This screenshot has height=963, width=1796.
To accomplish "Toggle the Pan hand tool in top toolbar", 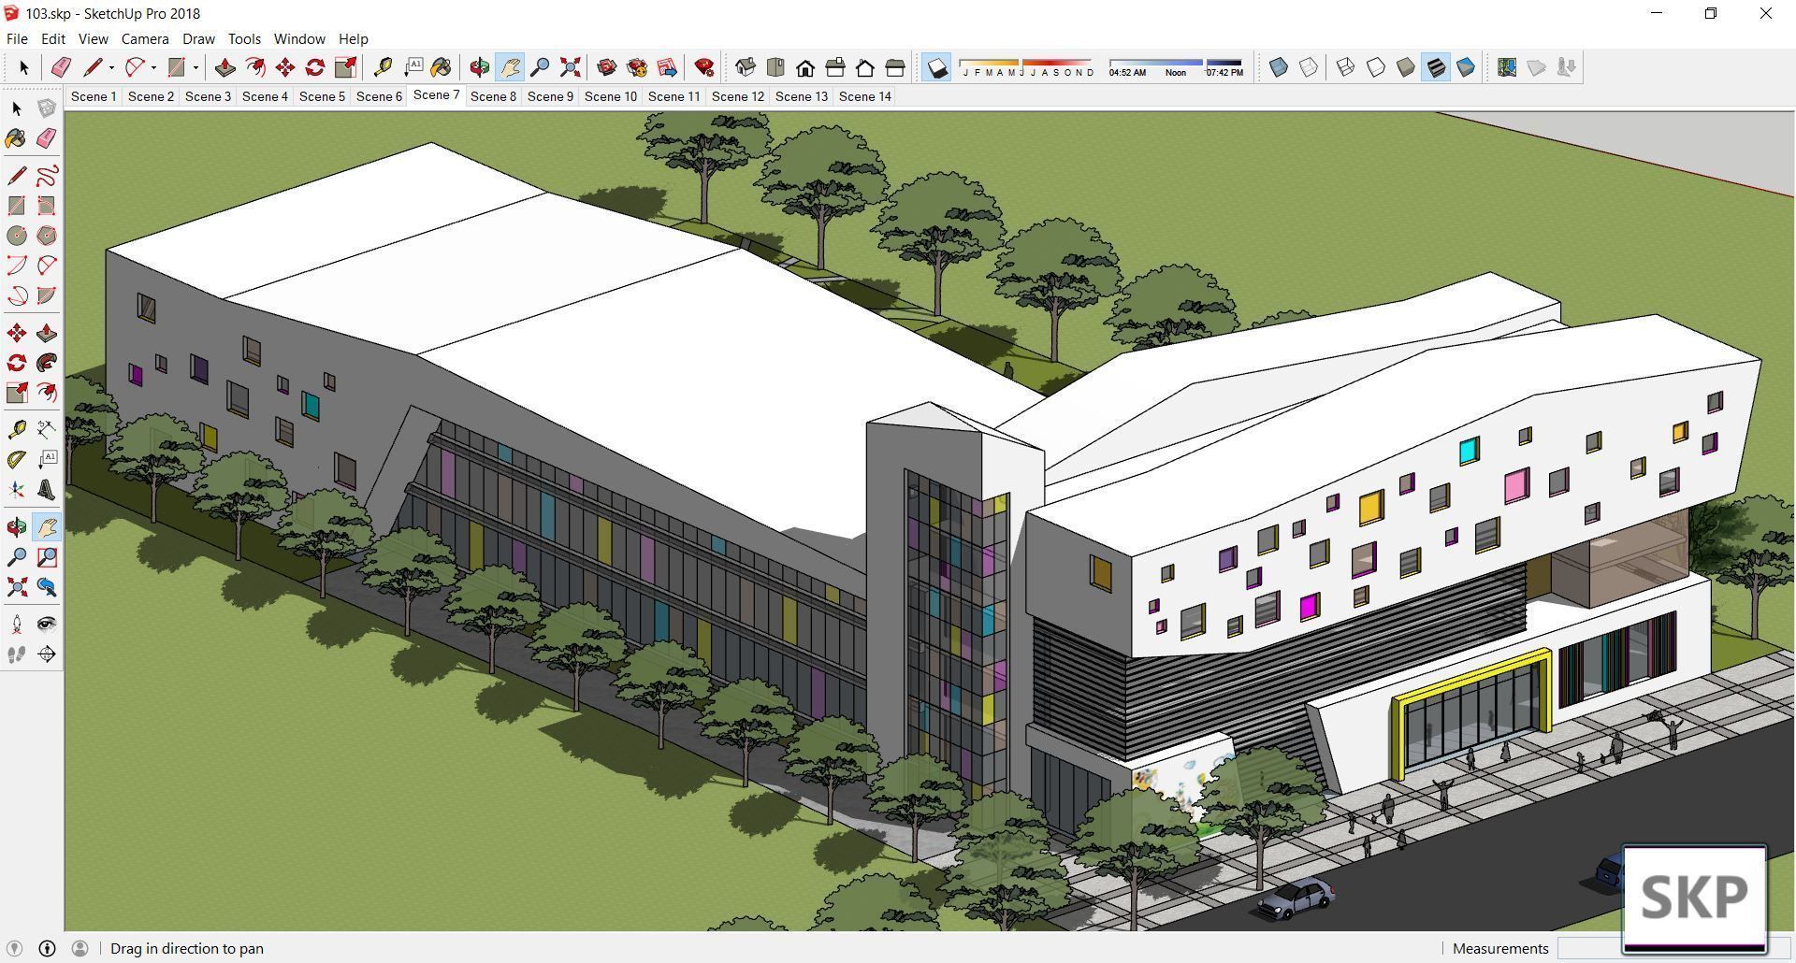I will click(x=510, y=67).
